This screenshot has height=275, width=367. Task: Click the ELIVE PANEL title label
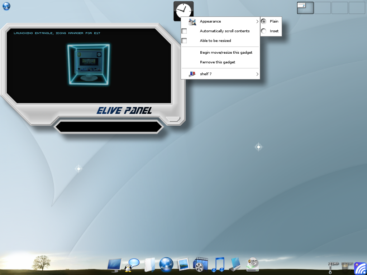(124, 111)
